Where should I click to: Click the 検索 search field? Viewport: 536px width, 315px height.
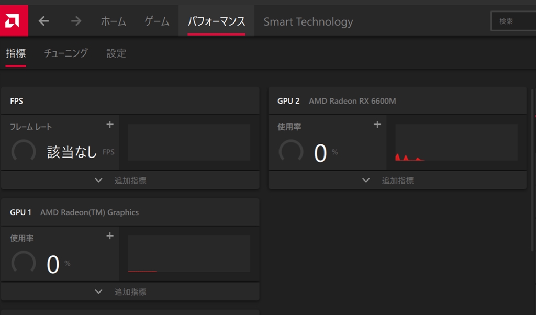coord(513,21)
